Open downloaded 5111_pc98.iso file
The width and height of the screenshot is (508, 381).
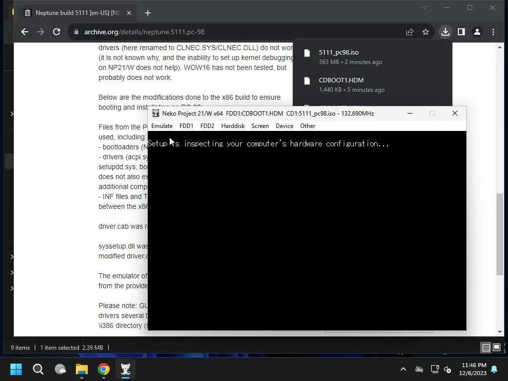[373, 57]
